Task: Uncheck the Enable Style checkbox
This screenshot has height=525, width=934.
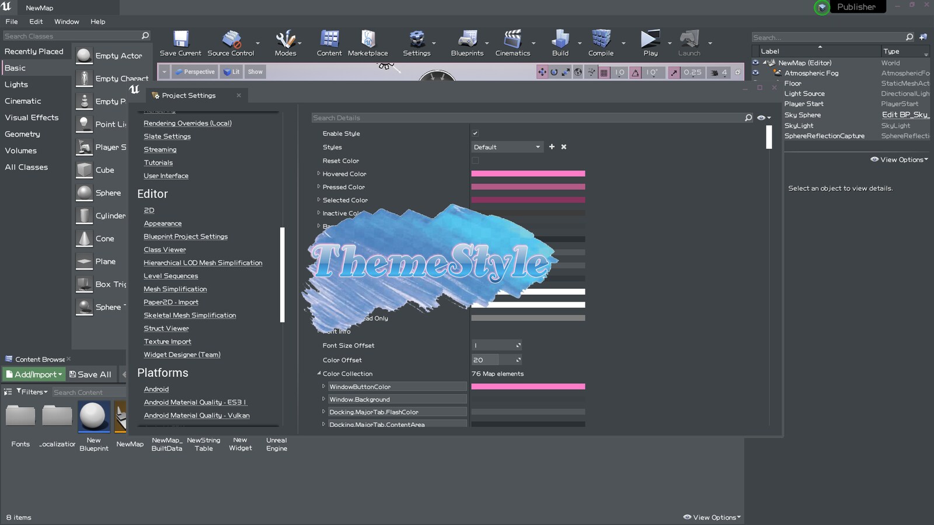Action: pos(476,133)
